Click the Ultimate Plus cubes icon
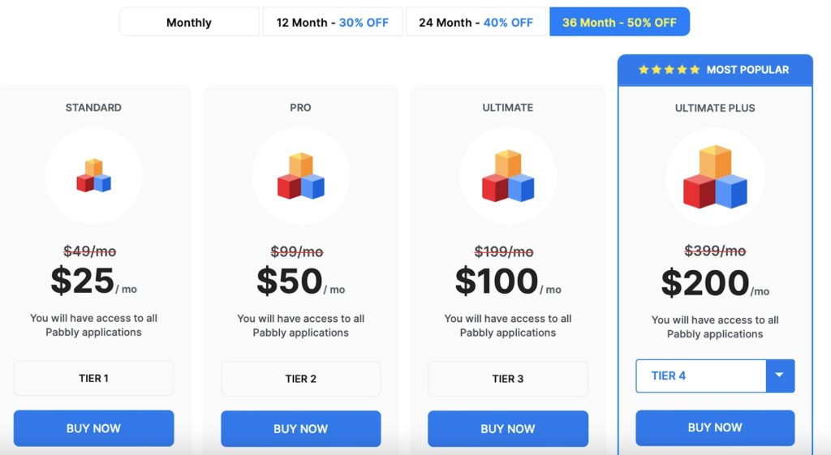 click(x=715, y=176)
